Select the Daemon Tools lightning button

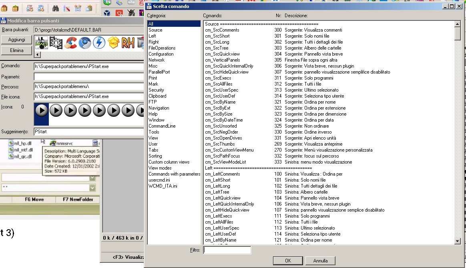coord(99,43)
